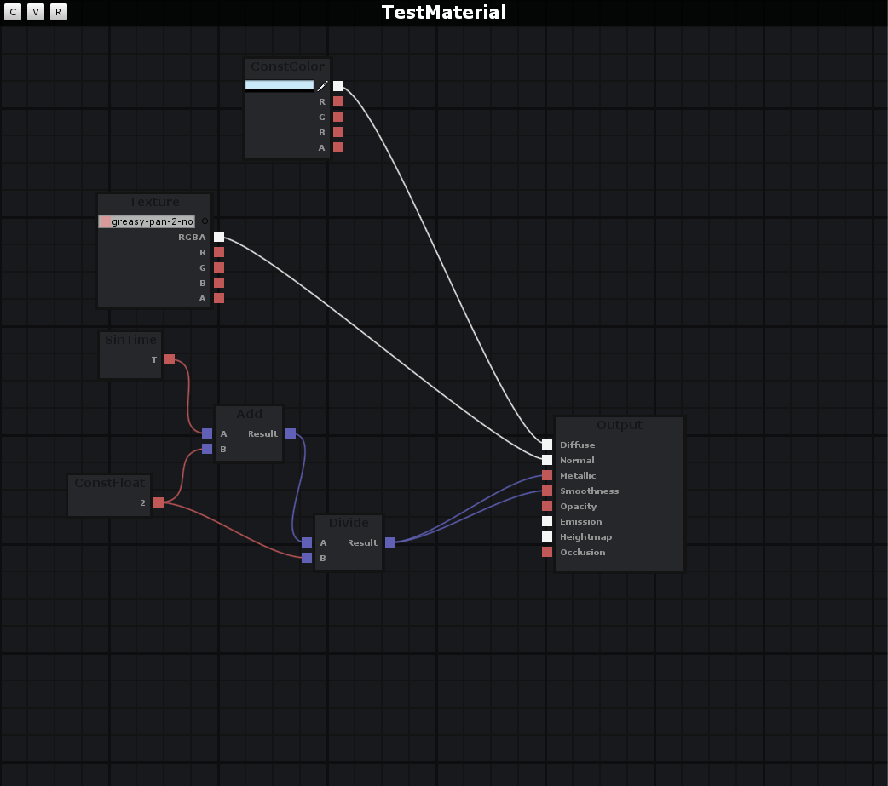888x786 pixels.
Task: Select Output Metallic input port
Action: click(547, 475)
